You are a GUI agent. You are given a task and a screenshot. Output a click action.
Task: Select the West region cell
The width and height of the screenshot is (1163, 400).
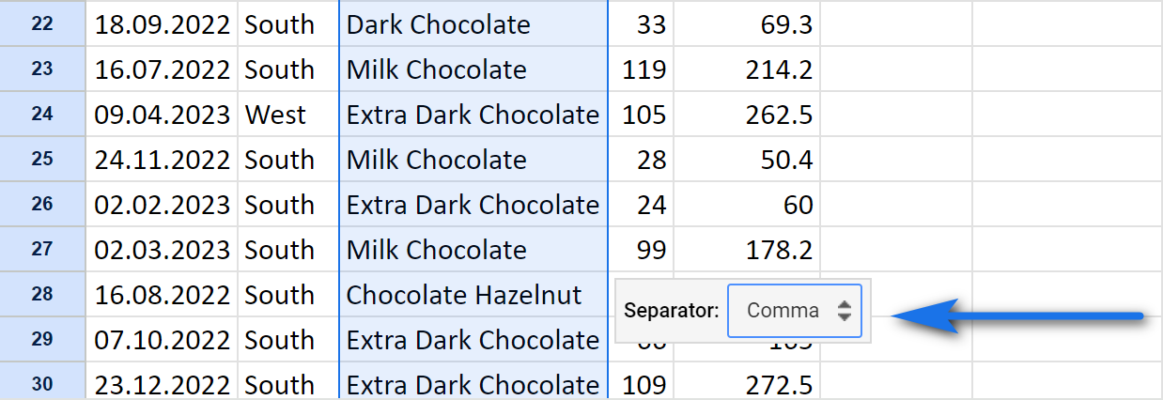click(x=288, y=114)
